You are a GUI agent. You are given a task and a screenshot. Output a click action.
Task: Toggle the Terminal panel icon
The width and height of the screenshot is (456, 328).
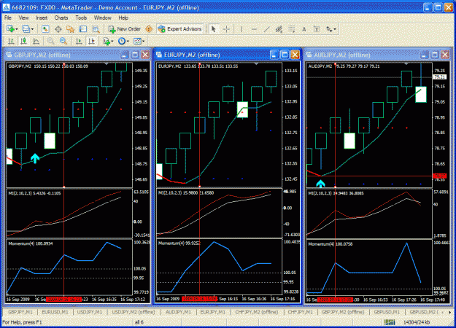click(83, 29)
